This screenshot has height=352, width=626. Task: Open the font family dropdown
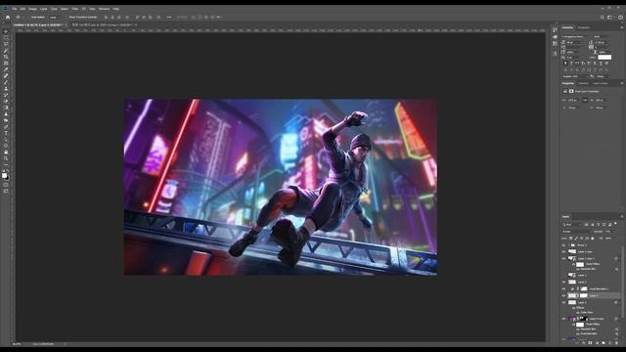pyautogui.click(x=577, y=37)
